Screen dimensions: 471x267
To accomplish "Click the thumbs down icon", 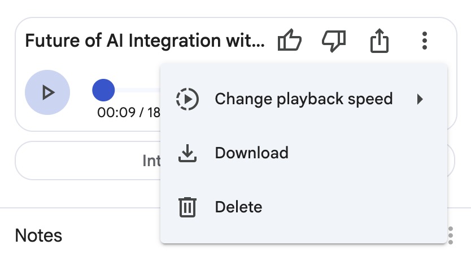I will [x=334, y=41].
